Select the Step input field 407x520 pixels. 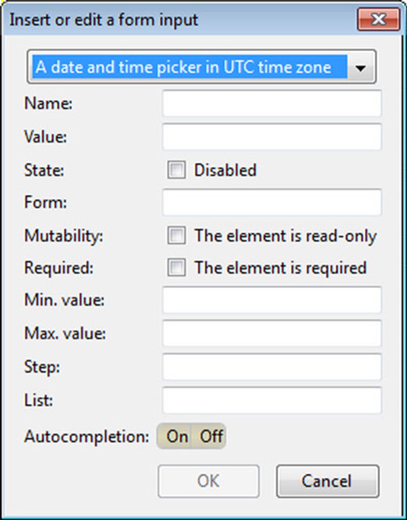click(x=272, y=367)
